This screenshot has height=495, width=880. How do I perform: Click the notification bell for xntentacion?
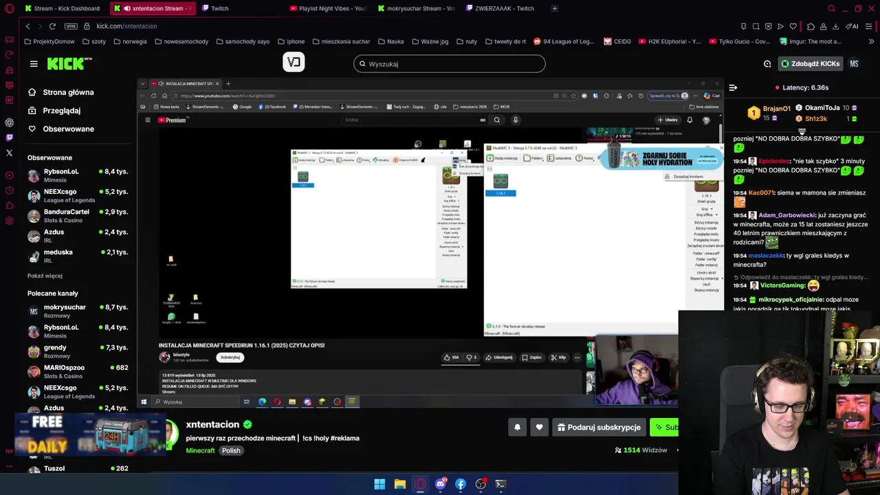point(517,427)
